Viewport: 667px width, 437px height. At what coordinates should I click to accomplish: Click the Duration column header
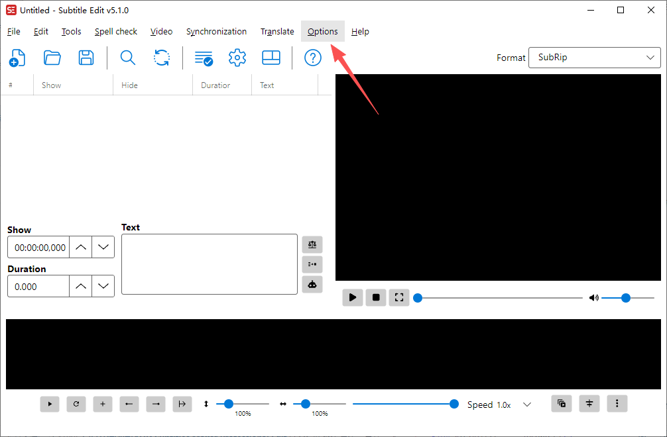pos(222,85)
